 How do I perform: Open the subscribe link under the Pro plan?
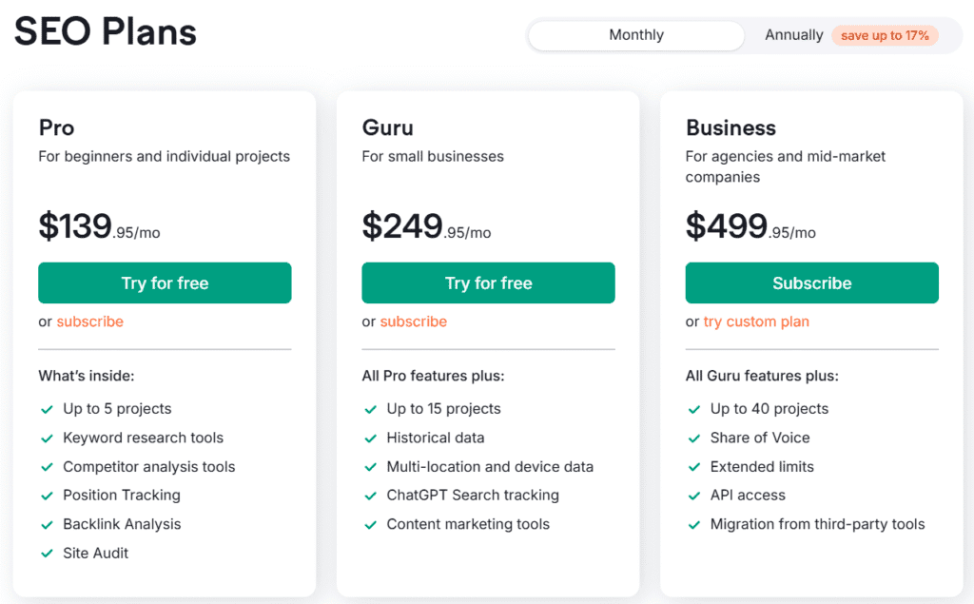click(x=89, y=321)
